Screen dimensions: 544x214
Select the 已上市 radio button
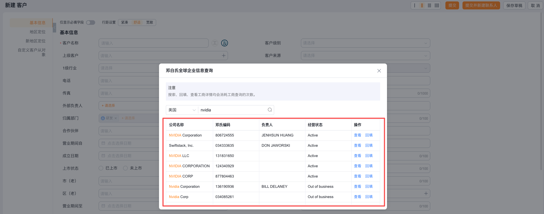pyautogui.click(x=101, y=168)
